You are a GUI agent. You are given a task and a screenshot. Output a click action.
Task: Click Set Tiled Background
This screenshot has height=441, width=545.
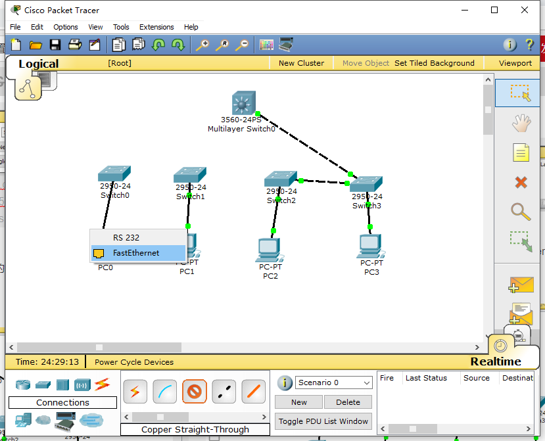[x=434, y=63]
